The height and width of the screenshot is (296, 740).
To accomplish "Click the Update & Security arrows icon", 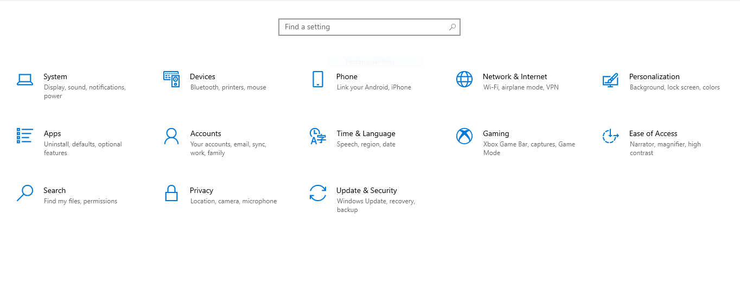I will click(318, 193).
